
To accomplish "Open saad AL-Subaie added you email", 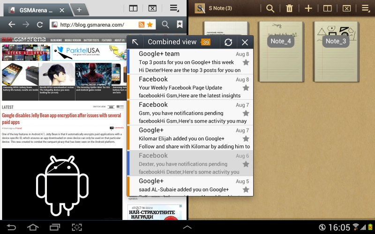I will point(190,186).
